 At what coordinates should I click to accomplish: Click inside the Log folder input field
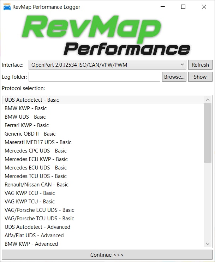pyautogui.click(x=94, y=77)
